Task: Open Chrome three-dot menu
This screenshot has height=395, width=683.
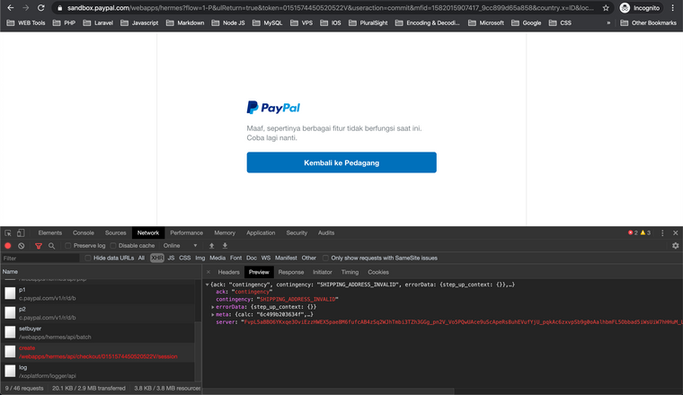Action: [x=672, y=8]
